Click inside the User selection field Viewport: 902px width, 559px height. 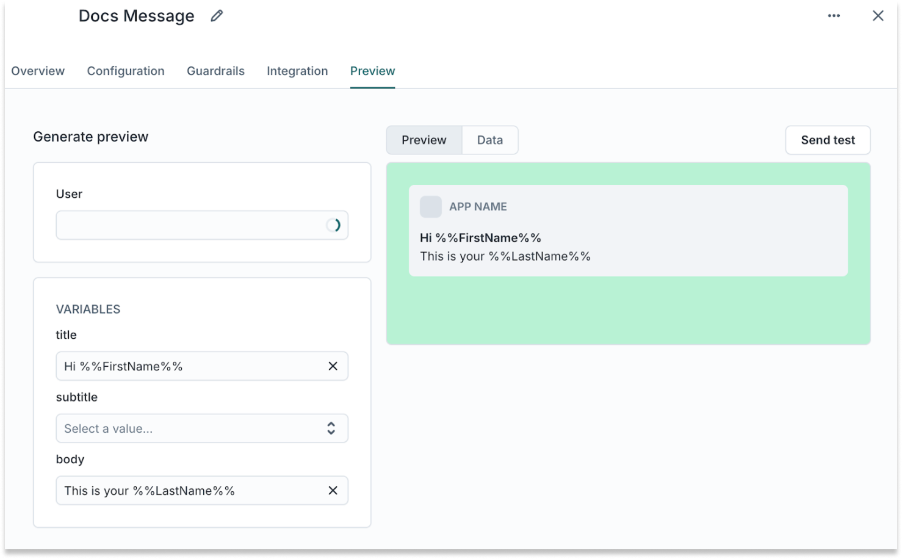pos(183,225)
